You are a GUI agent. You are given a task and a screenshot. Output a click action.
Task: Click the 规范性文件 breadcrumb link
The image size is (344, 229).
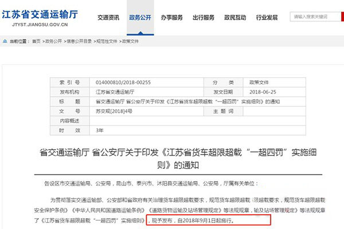tap(106, 42)
